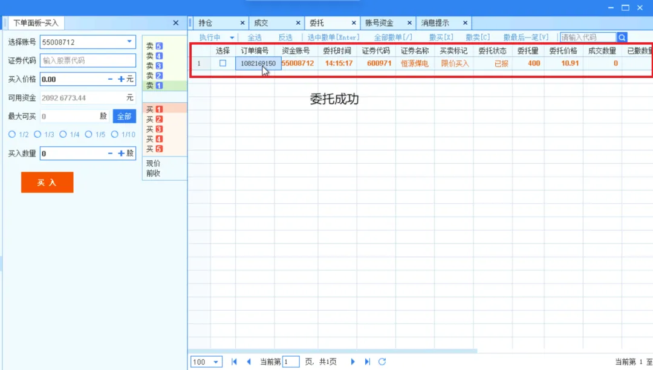
Task: Click the orange 买入 buy button
Action: (47, 183)
